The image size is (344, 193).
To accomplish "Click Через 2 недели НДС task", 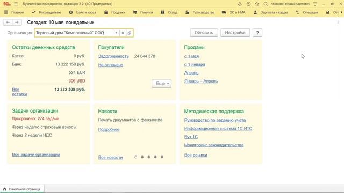I will (x=32, y=135).
